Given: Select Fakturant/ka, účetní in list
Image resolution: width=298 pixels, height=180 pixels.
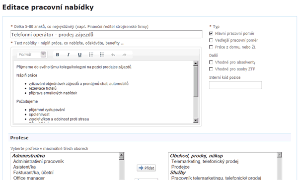Looking at the screenshot, I should point(33,173).
